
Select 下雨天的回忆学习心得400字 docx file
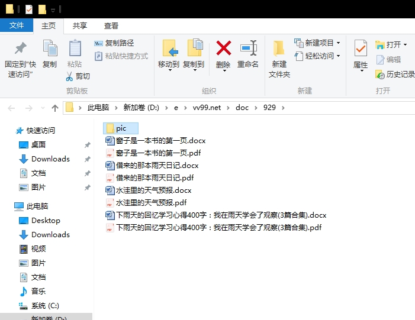click(x=216, y=215)
